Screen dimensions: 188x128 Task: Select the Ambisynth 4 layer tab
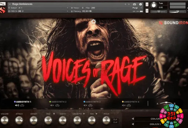(x=130, y=102)
